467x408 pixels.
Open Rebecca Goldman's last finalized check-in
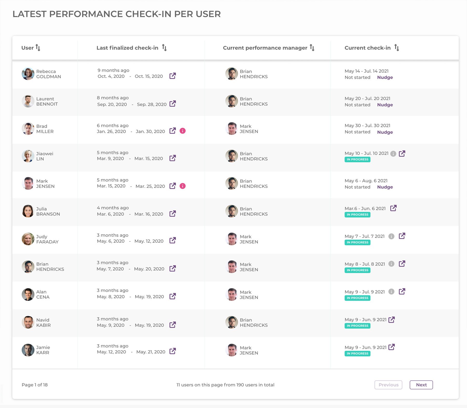tap(173, 76)
